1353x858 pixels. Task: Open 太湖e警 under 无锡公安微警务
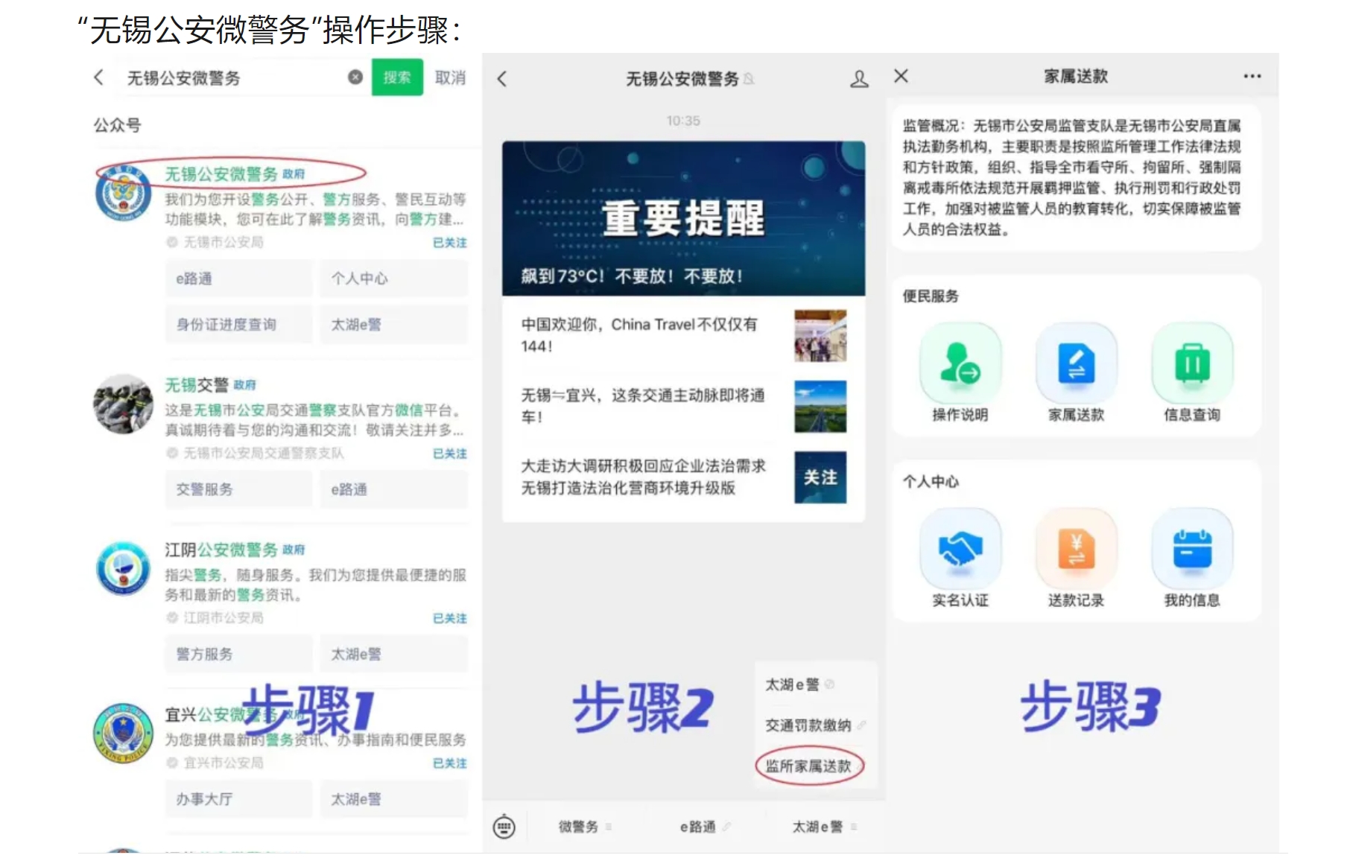click(x=394, y=325)
